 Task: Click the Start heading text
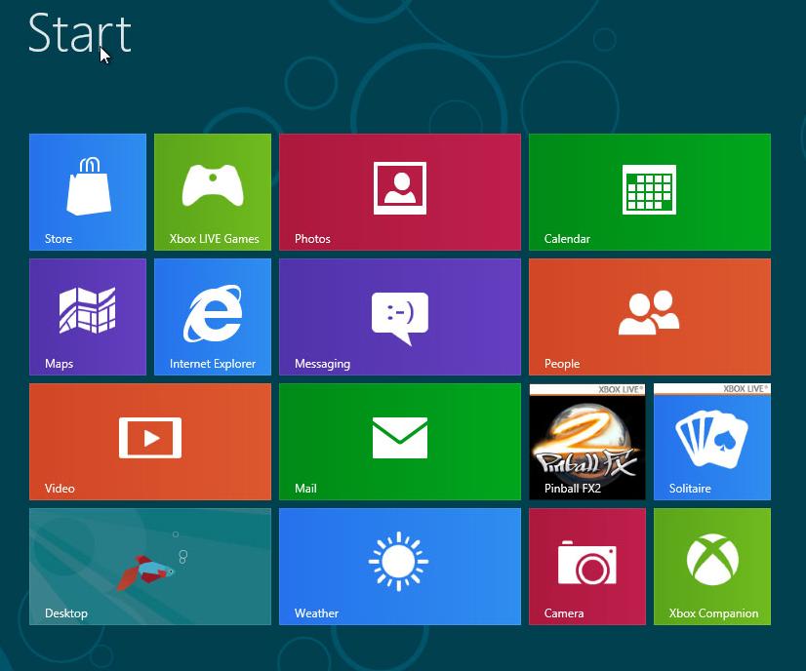pyautogui.click(x=79, y=33)
